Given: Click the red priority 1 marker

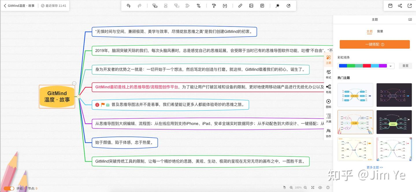Looking at the screenshot, I should pos(97,105).
